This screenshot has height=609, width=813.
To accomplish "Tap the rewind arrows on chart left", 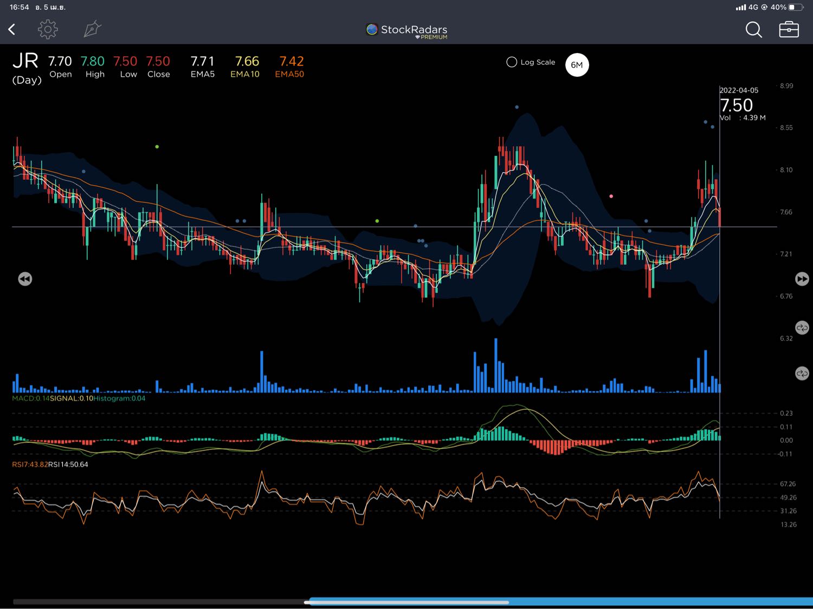I will coord(25,279).
